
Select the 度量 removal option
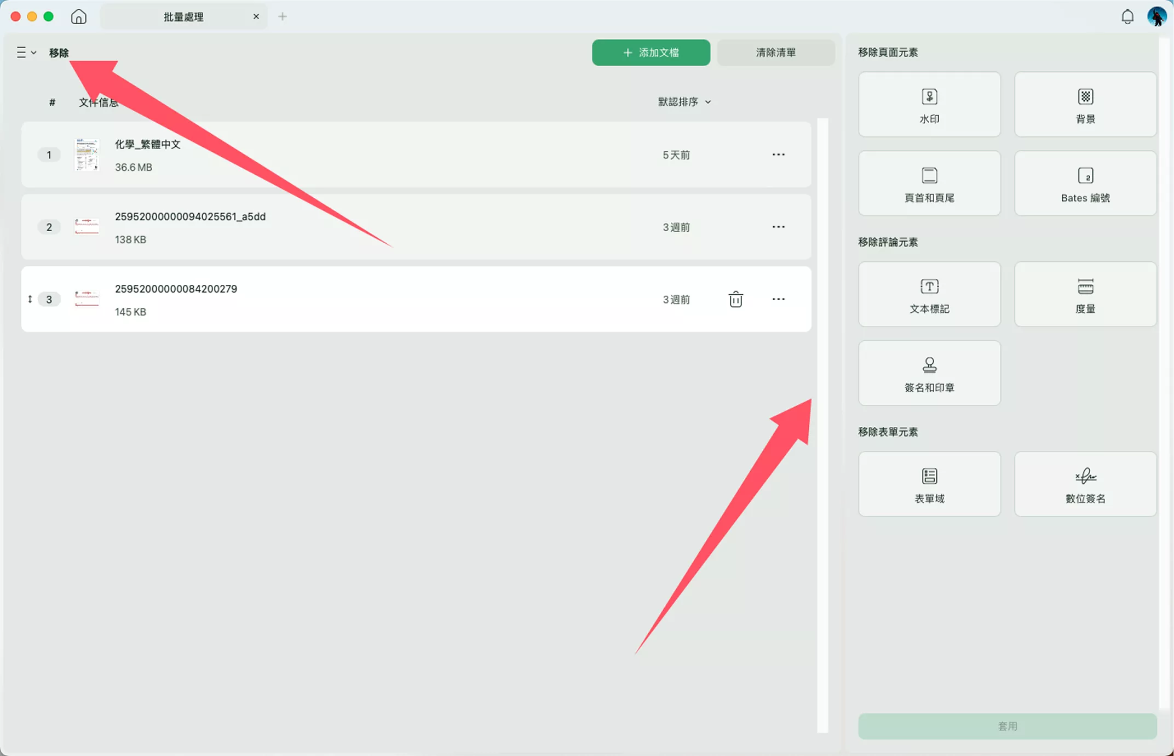1085,295
